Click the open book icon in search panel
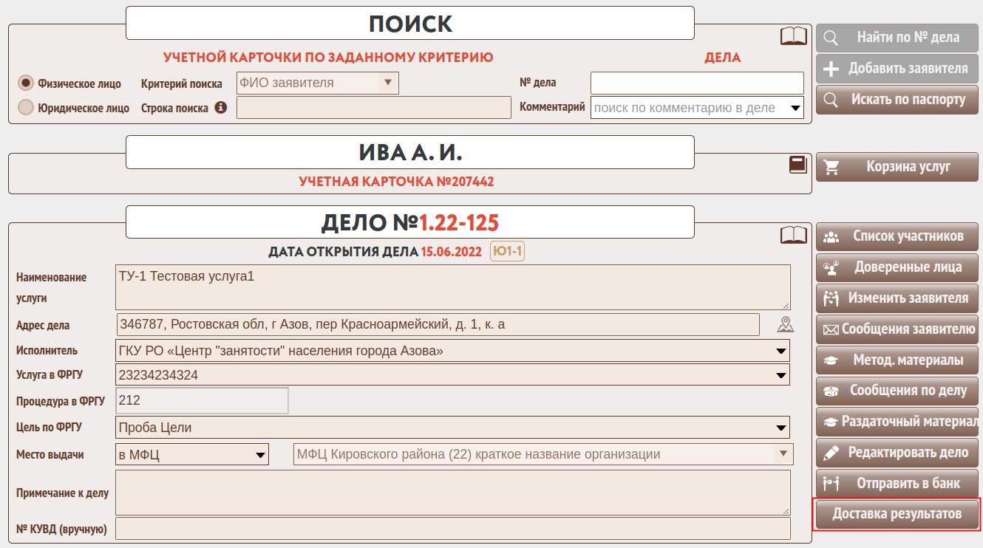 coord(793,36)
